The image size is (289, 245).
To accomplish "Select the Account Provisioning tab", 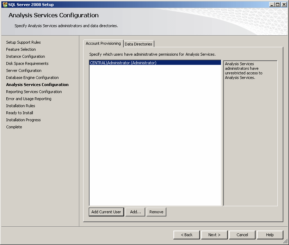I will click(x=103, y=43).
